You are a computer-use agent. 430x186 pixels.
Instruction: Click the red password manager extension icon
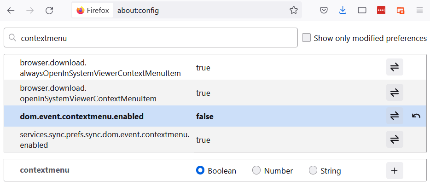(x=381, y=10)
